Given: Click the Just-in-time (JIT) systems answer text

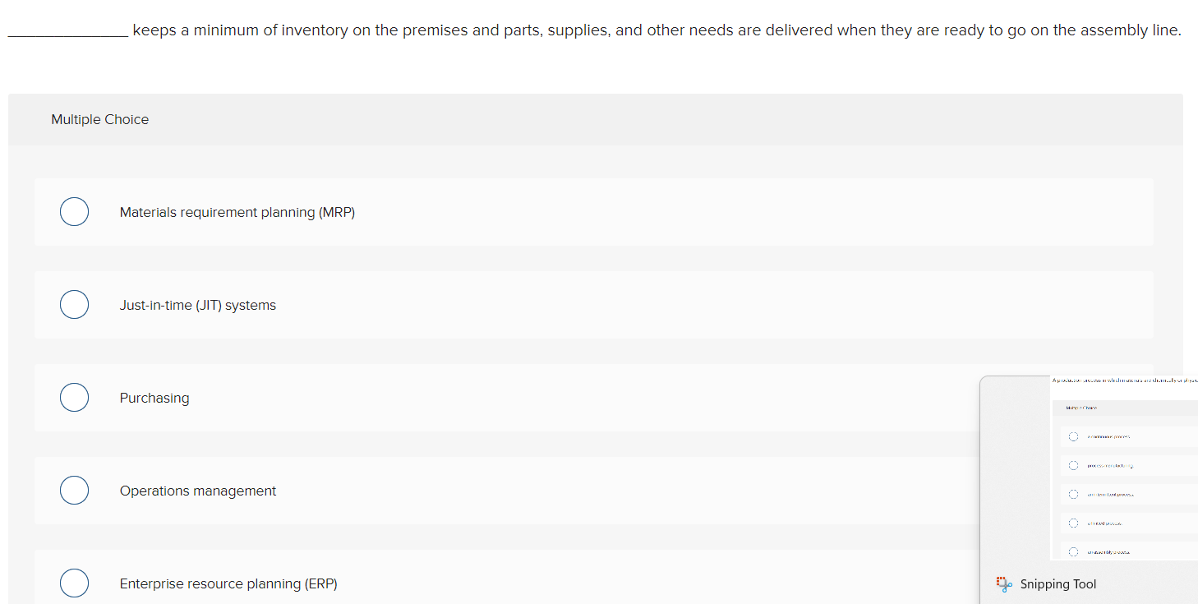Looking at the screenshot, I should pyautogui.click(x=198, y=305).
